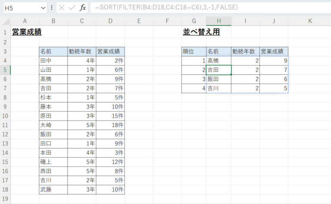Click row 18 header

pos(5,189)
